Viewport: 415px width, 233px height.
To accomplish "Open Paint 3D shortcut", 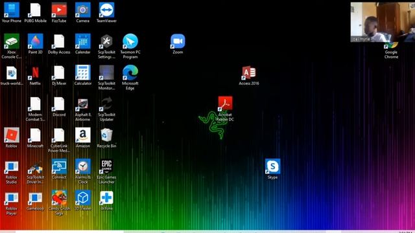I will tap(35, 41).
